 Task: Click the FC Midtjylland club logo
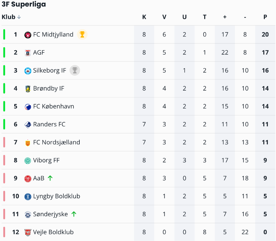28,35
